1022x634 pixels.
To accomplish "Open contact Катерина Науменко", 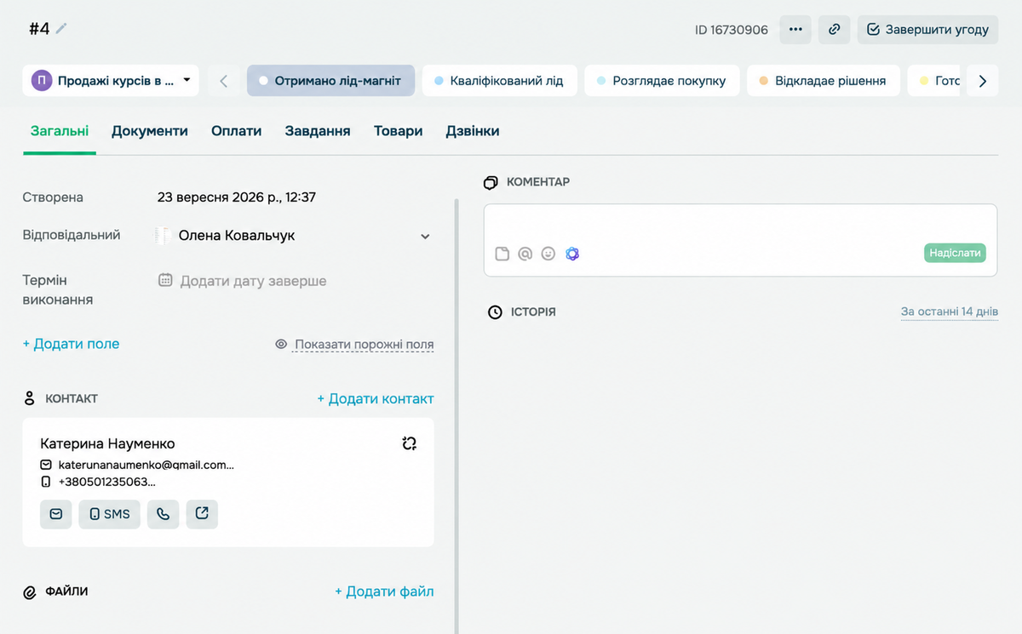I will pos(107,443).
